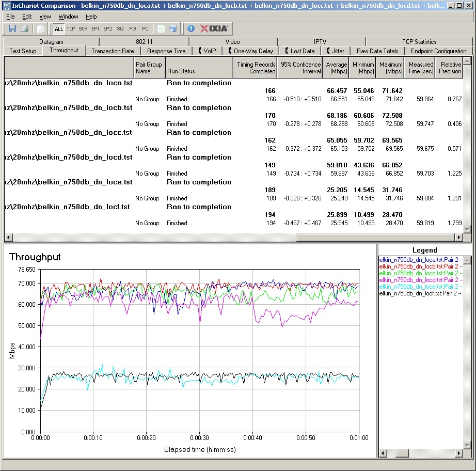Select the belkin_n750db_dn_loca.tst row

(x=234, y=83)
